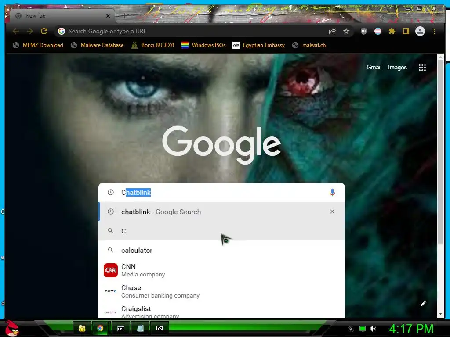Image resolution: width=450 pixels, height=337 pixels.
Task: Open File Explorer from the taskbar
Action: (82, 328)
